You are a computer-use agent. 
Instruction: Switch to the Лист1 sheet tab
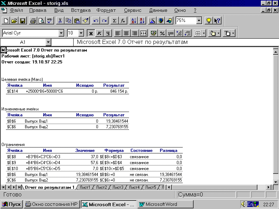coord(85,187)
